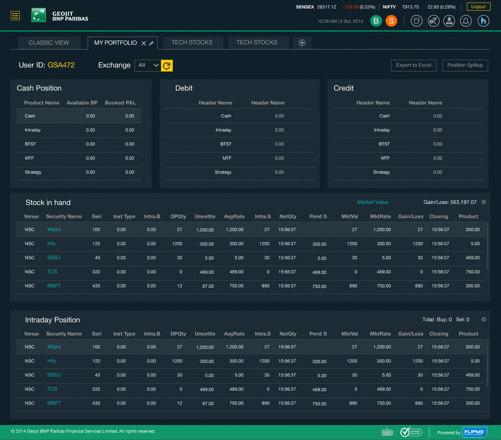Image resolution: width=501 pixels, height=440 pixels.
Task: Click the orange Sell (S) button
Action: pyautogui.click(x=391, y=21)
